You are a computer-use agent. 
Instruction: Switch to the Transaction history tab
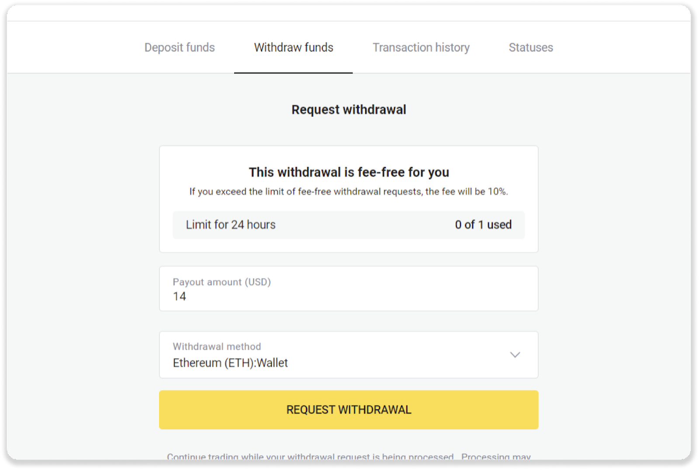pos(421,47)
